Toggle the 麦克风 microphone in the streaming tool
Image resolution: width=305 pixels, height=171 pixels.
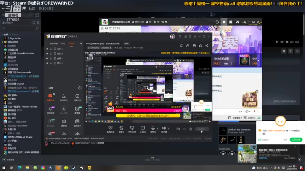153,129
